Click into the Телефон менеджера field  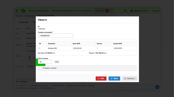pos(55,36)
